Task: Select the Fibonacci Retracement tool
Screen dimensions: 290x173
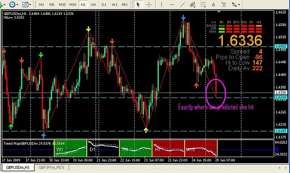Action: pyautogui.click(x=203, y=5)
